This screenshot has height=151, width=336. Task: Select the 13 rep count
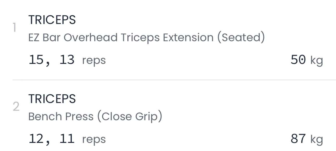[67, 60]
